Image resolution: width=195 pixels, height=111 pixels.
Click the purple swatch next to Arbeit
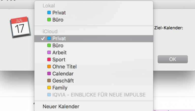(49, 53)
